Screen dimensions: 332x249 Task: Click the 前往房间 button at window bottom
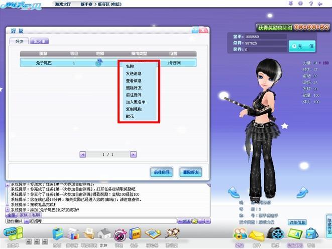162,172
